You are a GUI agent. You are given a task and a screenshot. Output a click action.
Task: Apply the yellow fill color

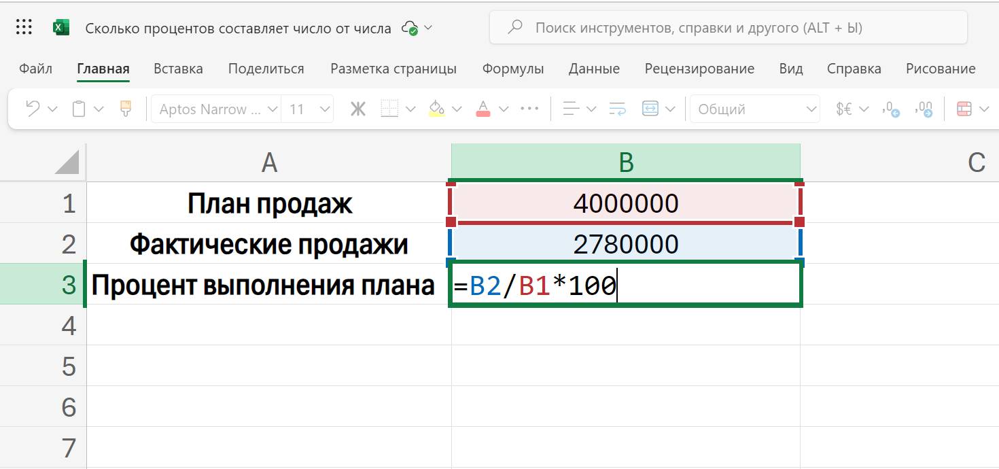click(437, 109)
